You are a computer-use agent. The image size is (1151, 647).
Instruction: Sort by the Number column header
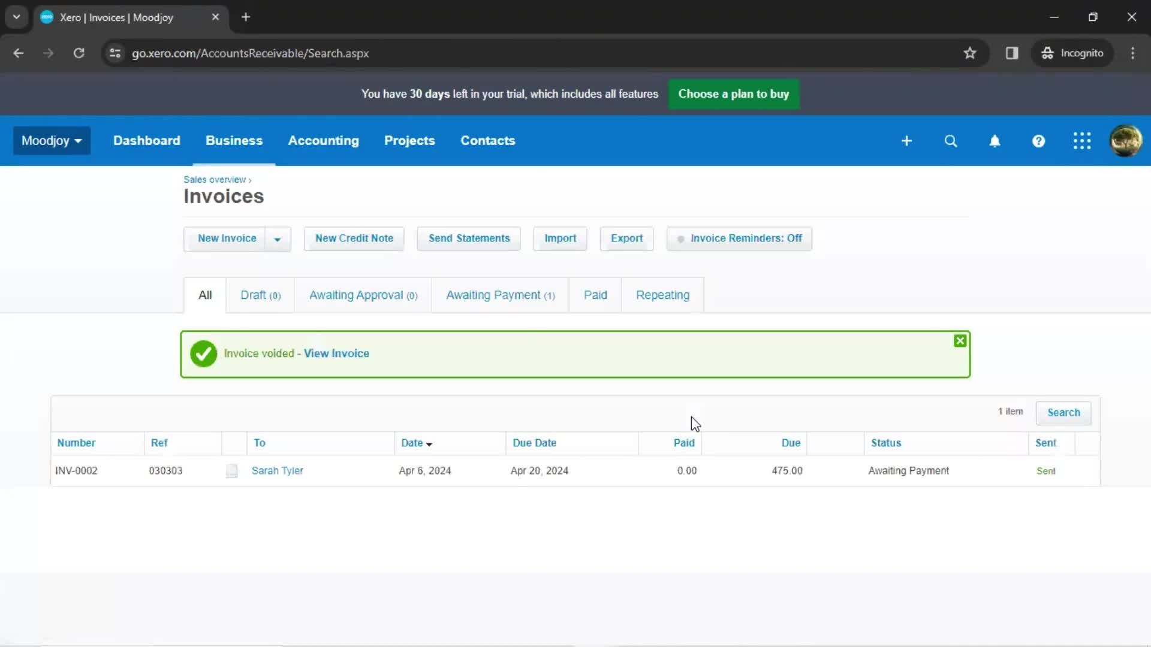click(76, 443)
